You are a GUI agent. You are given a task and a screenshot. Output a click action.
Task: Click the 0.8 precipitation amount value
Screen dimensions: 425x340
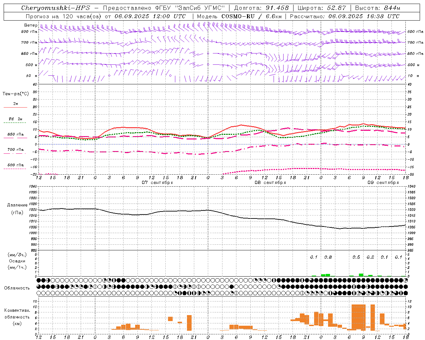pyautogui.click(x=328, y=257)
